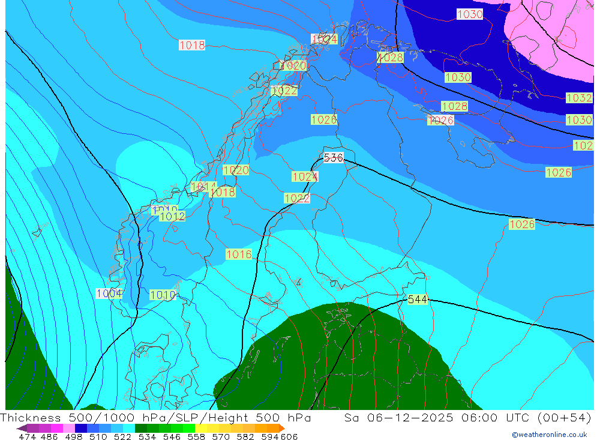The image size is (600, 440).
Task: Click the 474 legend value
Action: [x=27, y=436]
